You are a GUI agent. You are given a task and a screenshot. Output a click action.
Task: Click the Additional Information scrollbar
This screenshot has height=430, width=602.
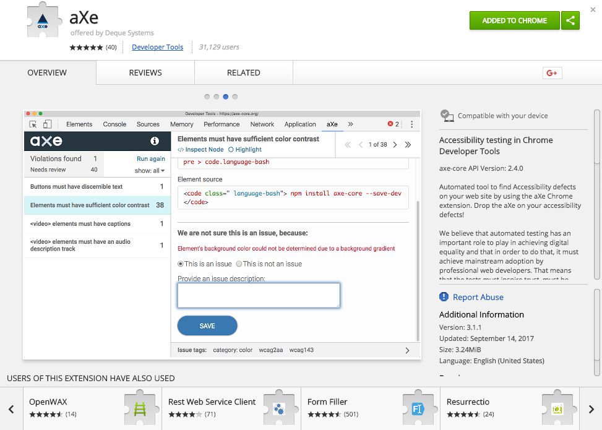[596, 332]
